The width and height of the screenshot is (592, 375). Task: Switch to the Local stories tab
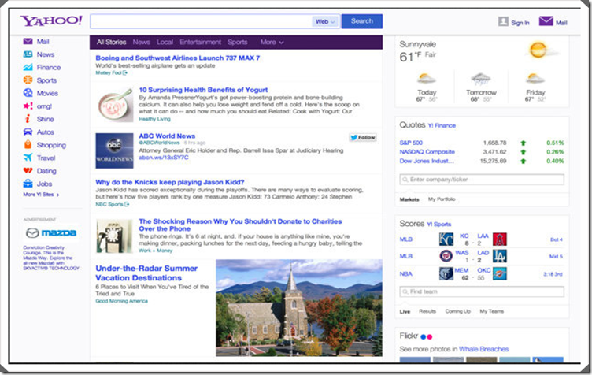(165, 43)
